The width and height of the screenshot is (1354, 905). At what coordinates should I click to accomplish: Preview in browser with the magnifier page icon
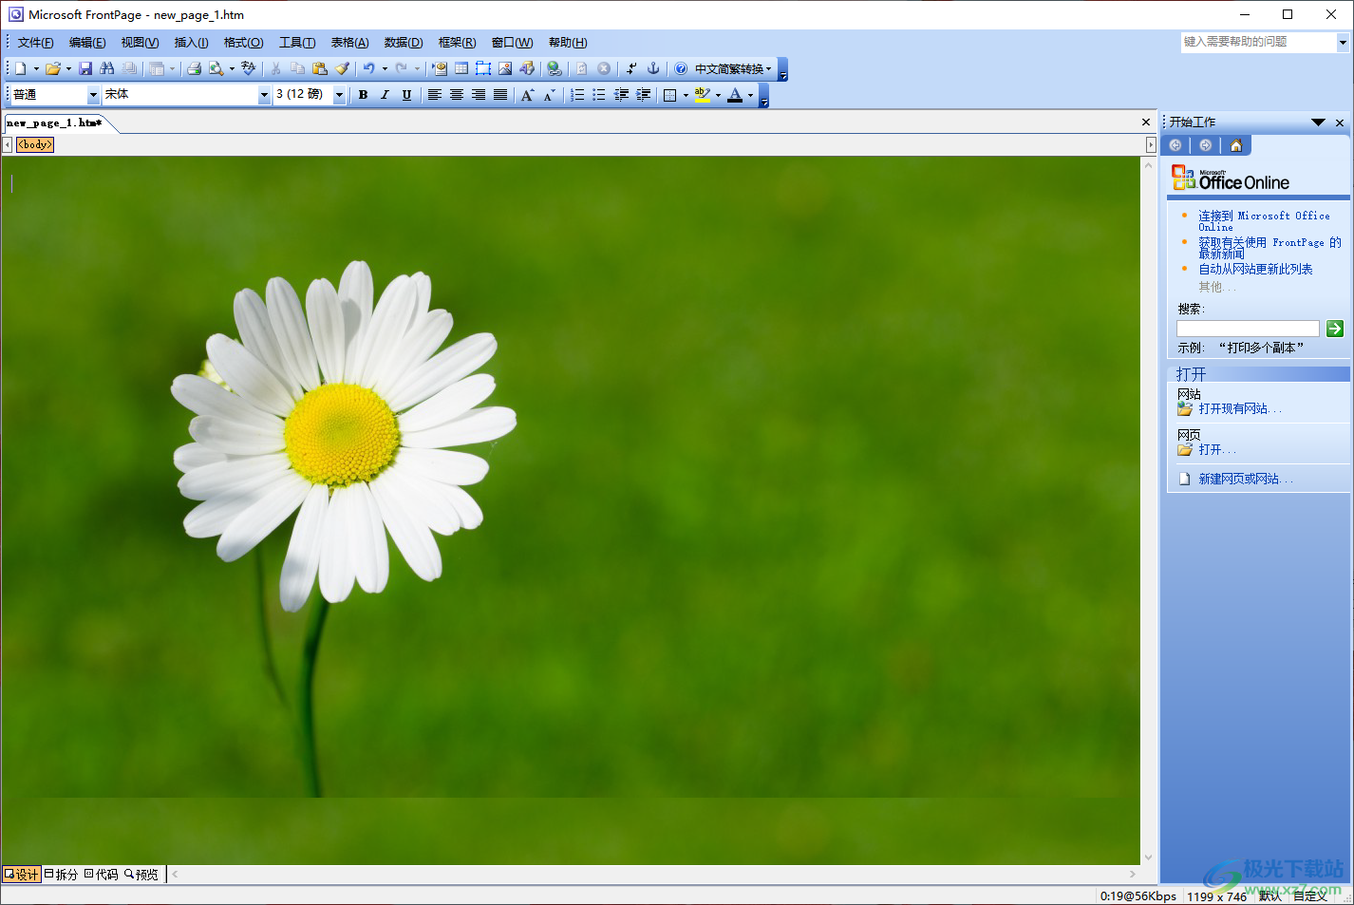pos(216,68)
